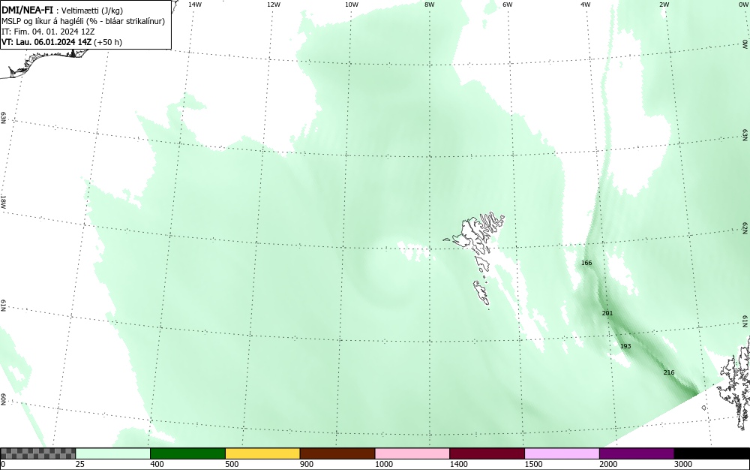Click the CAPE value label 193
Screen dimensions: 750x470
coord(625,346)
